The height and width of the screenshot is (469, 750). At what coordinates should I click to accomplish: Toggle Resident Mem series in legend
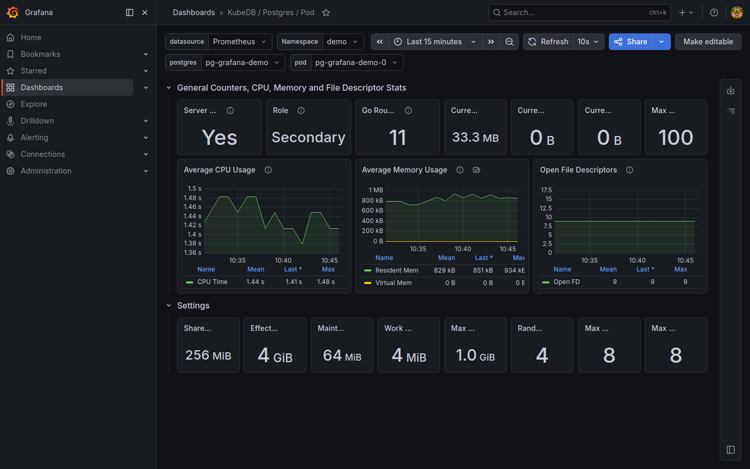point(396,270)
